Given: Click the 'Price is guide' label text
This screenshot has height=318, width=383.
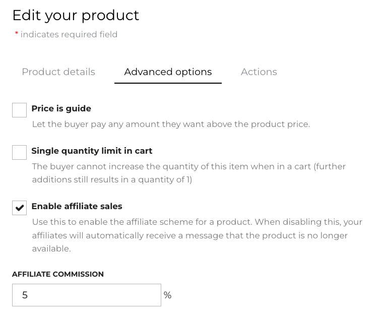Looking at the screenshot, I should pos(61,108).
